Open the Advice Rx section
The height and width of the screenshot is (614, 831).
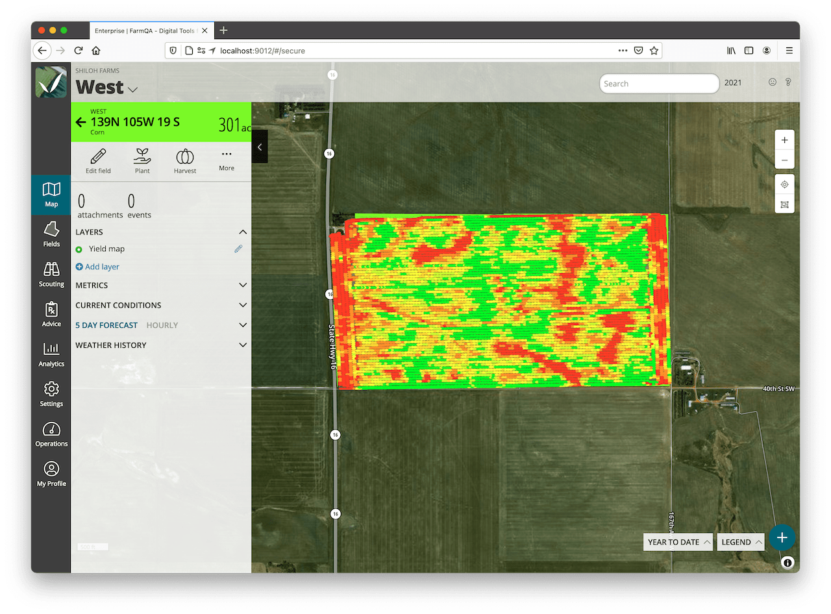pyautogui.click(x=51, y=315)
